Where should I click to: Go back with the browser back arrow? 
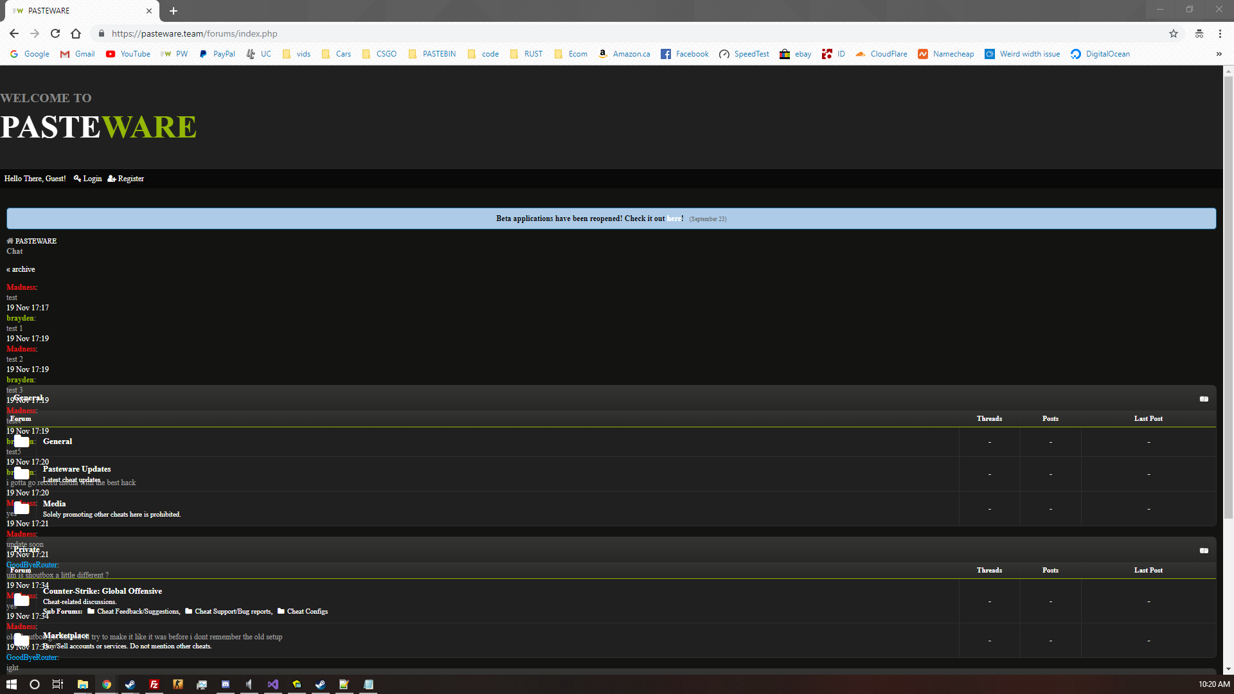click(x=14, y=33)
